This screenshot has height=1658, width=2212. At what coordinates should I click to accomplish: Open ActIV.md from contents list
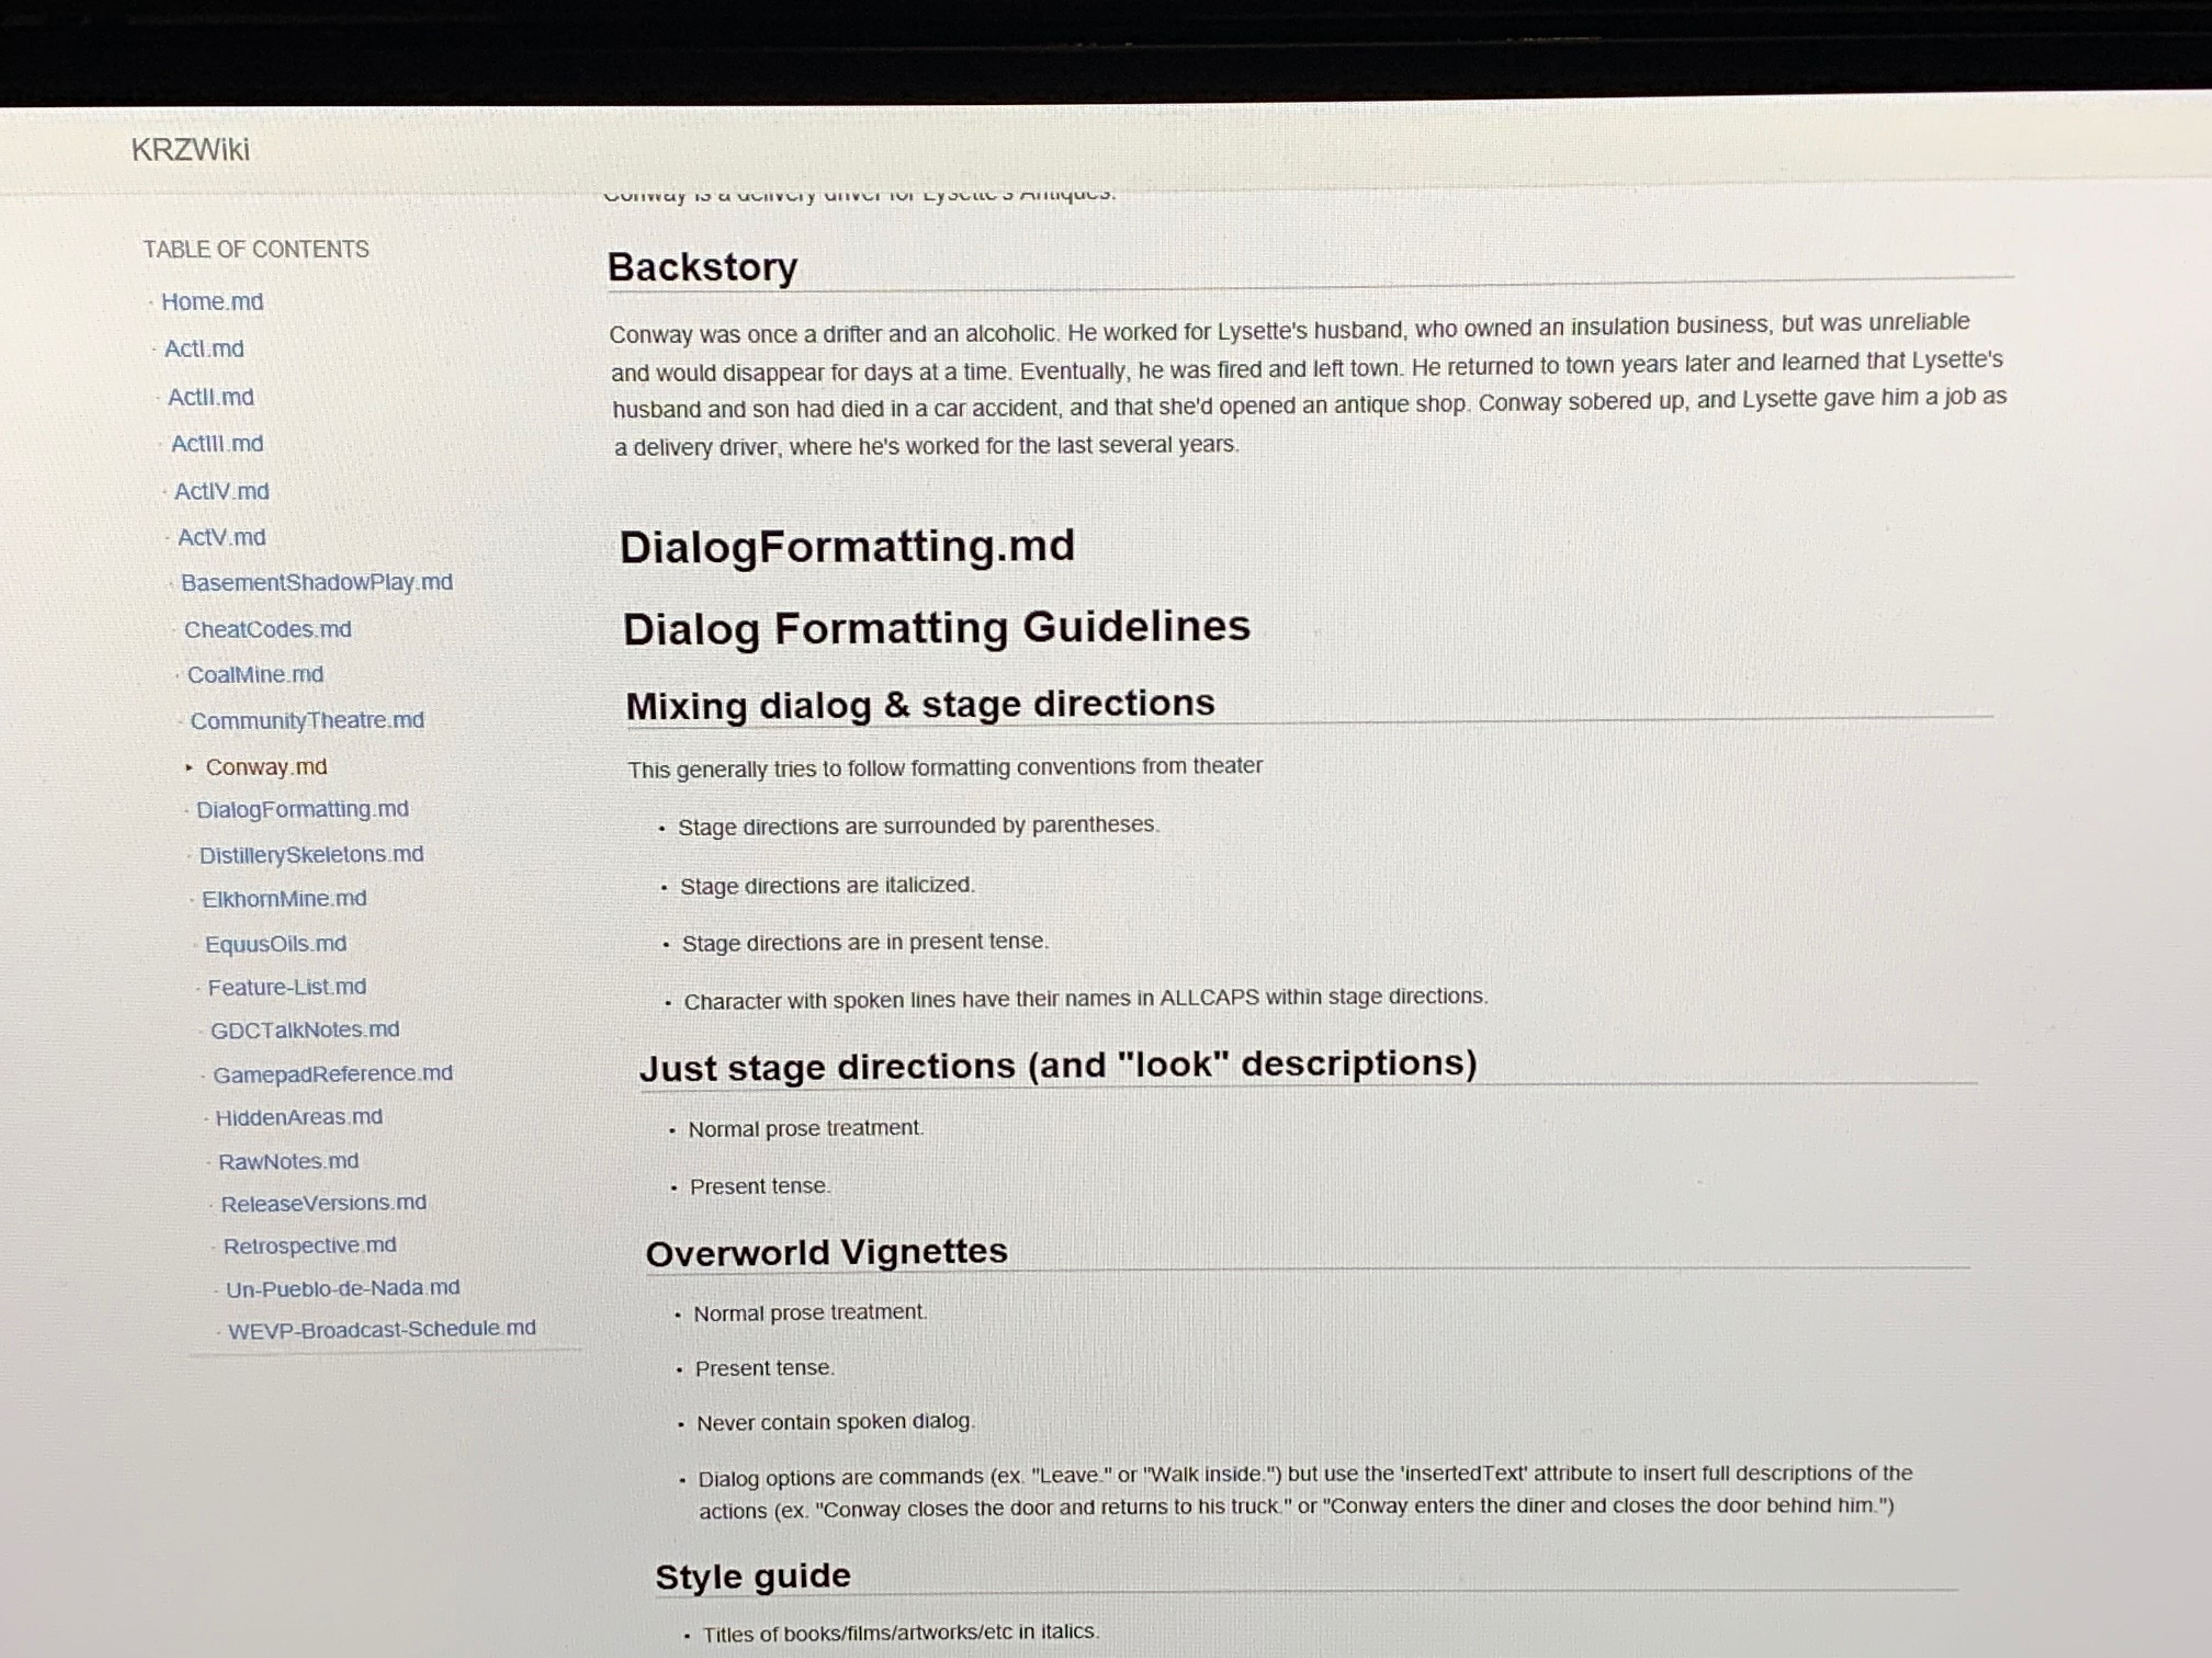tap(221, 491)
